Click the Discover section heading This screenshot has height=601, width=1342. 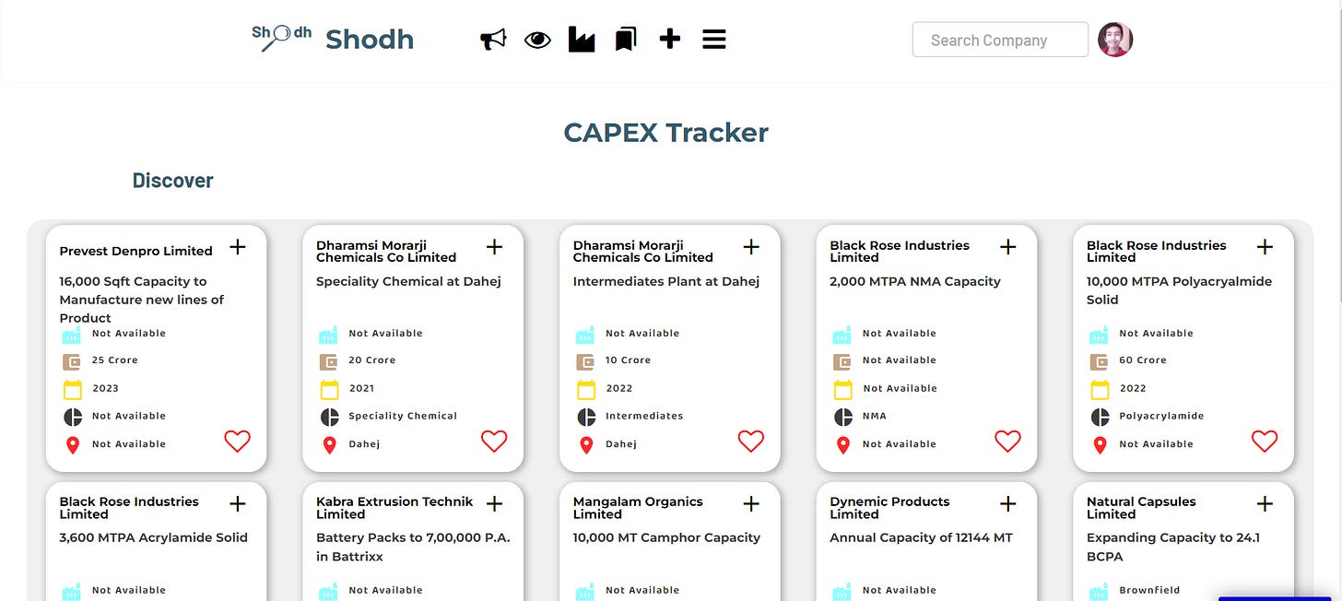tap(173, 181)
